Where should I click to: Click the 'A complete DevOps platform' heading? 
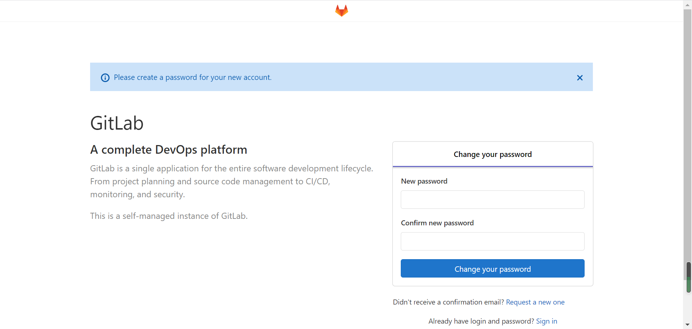coord(169,150)
